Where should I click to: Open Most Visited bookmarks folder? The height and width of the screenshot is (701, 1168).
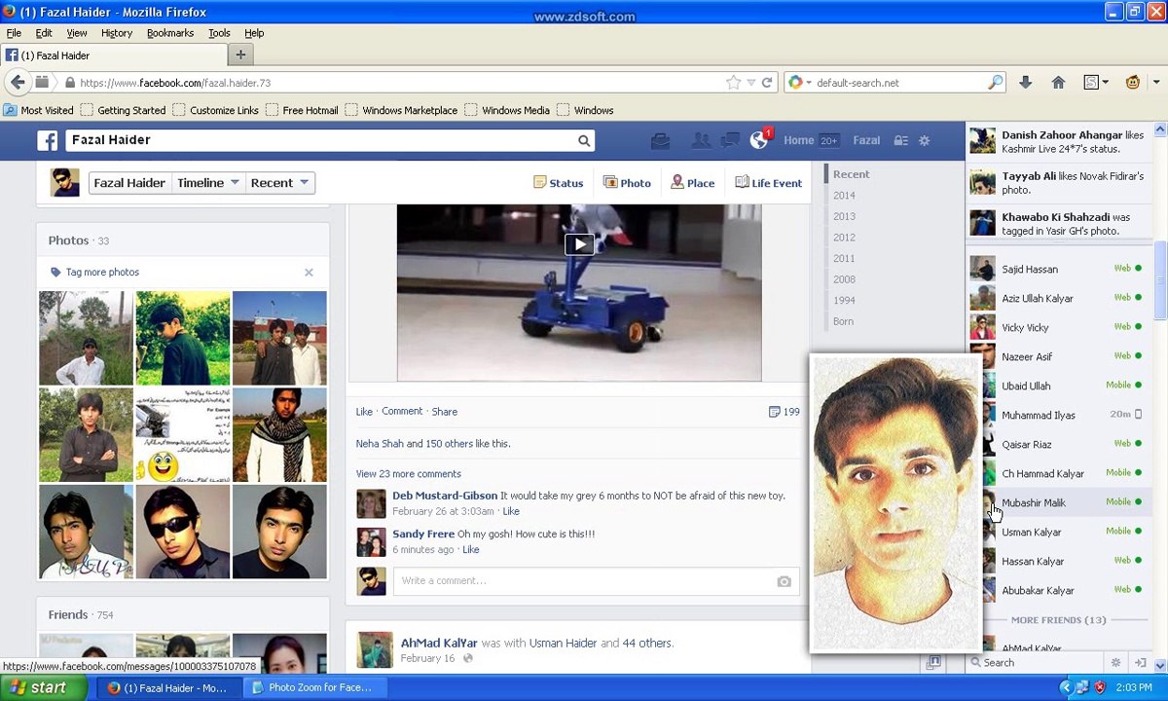pyautogui.click(x=39, y=111)
